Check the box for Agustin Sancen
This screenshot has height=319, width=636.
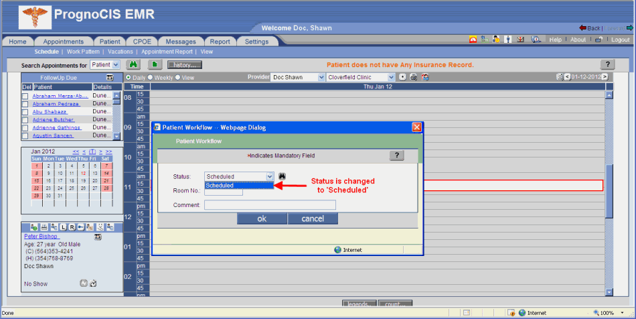click(x=25, y=136)
